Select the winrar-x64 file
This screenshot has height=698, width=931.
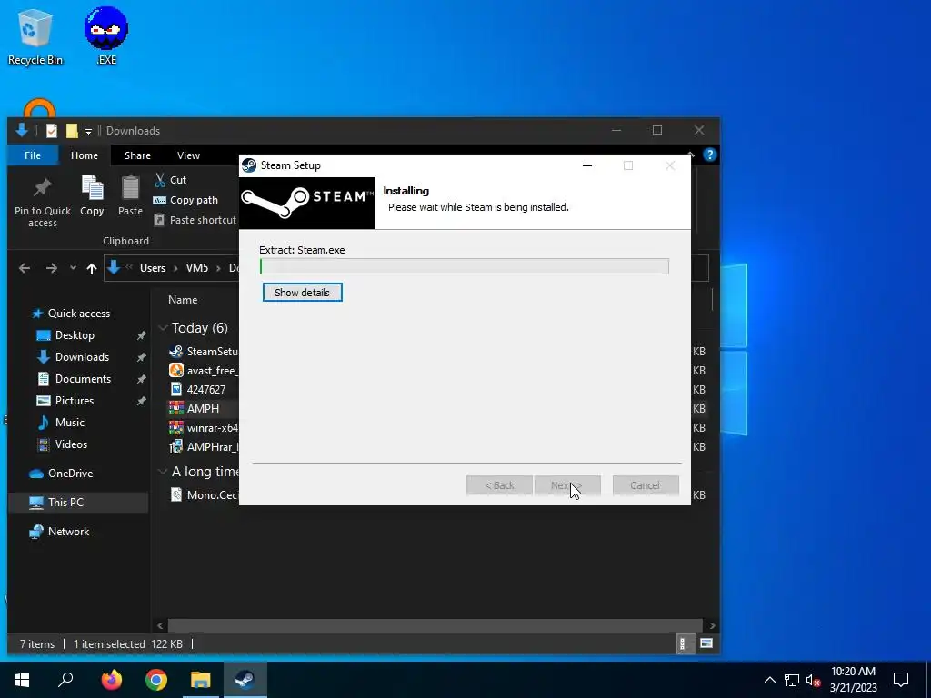pyautogui.click(x=203, y=427)
